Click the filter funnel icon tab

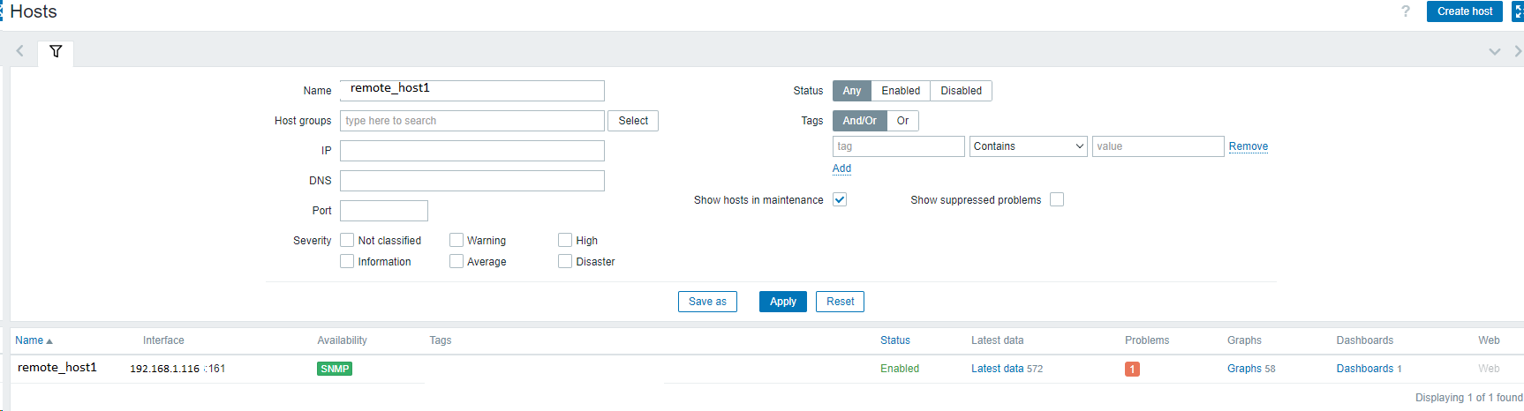coord(56,52)
